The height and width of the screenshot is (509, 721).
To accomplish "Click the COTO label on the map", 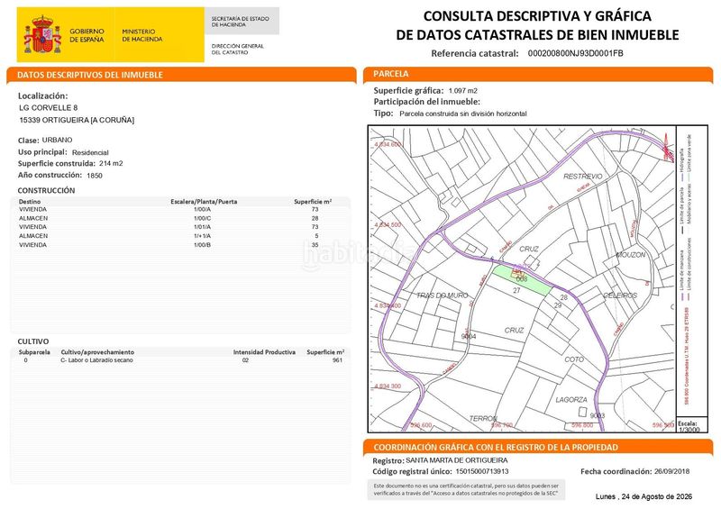I will coord(574,359).
